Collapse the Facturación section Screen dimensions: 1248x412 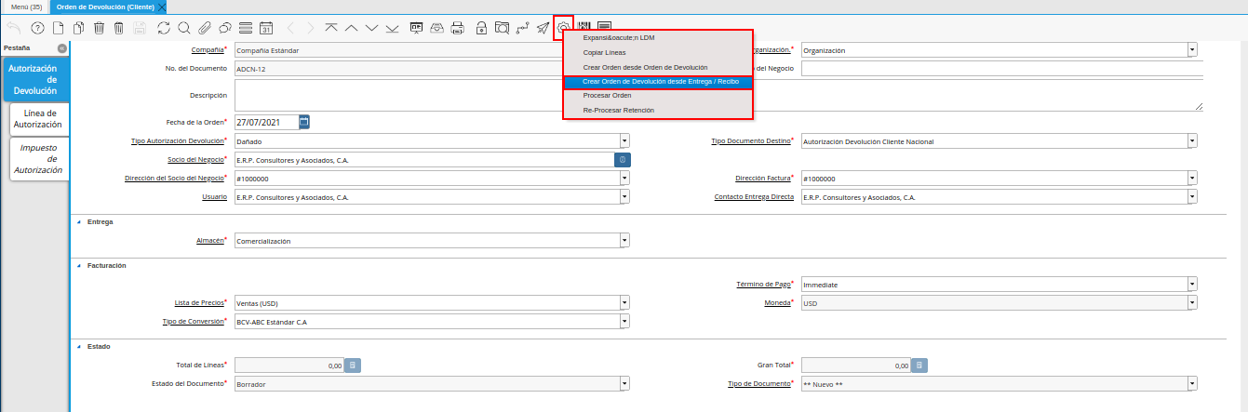point(78,265)
